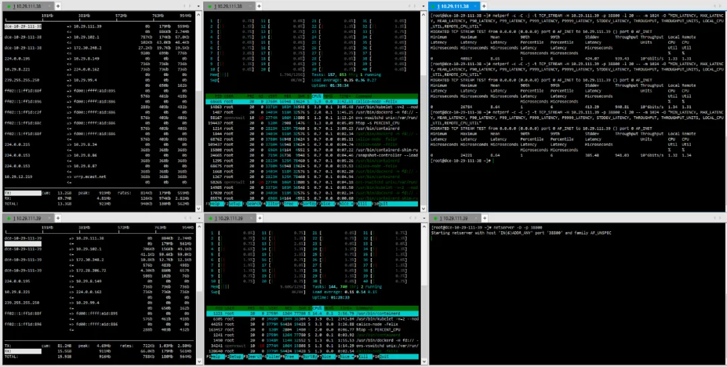
Task: Open the tab list dropdown in the top-middle htop pane
Action: click(x=423, y=7)
